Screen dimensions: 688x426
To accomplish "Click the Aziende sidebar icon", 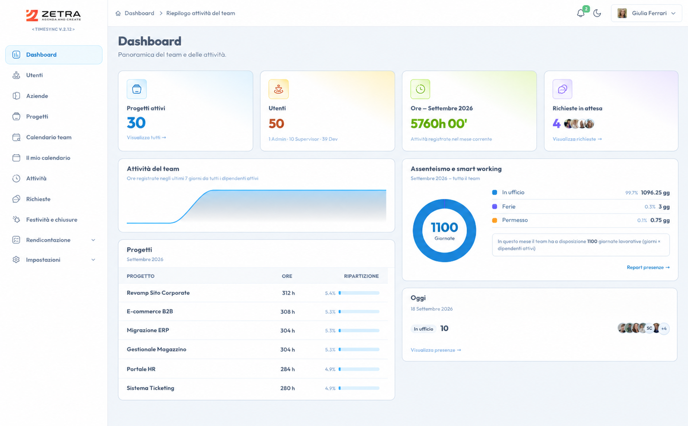I will [16, 96].
